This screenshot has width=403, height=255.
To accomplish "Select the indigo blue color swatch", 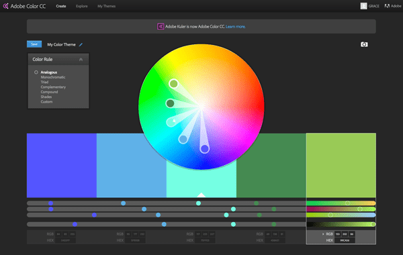I will click(62, 165).
